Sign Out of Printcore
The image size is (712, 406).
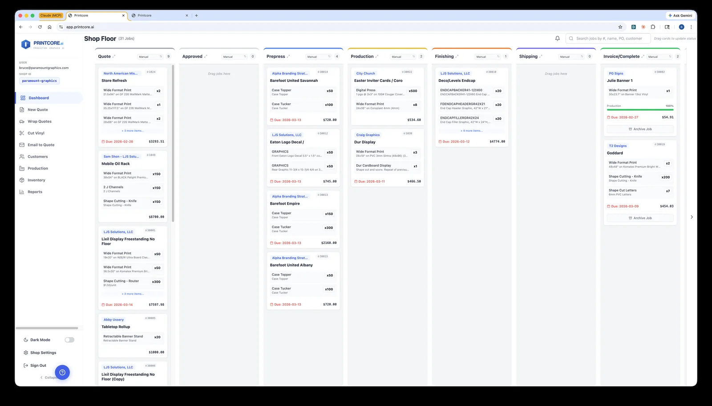tap(35, 365)
